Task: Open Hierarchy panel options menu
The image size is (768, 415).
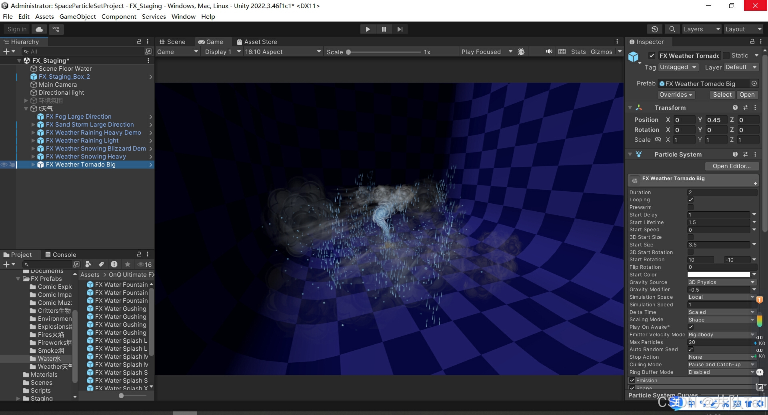Action: (148, 42)
